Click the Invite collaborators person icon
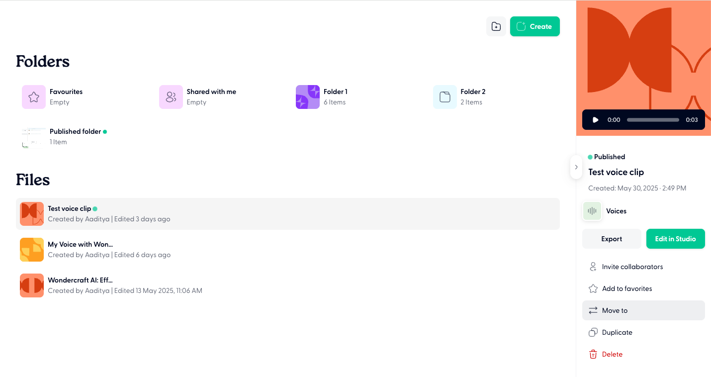Screen dimensions: 711x377 (x=593, y=267)
